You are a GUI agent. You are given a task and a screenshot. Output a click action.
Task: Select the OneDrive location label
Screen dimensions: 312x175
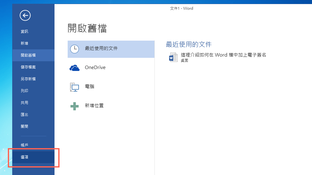click(x=95, y=67)
